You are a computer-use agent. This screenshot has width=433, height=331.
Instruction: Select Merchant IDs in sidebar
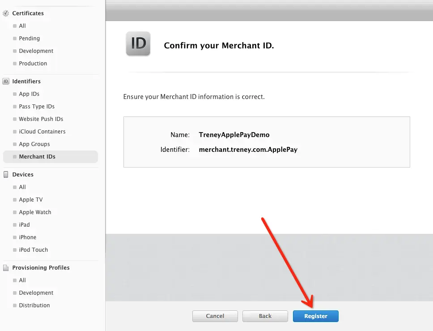coord(51,156)
